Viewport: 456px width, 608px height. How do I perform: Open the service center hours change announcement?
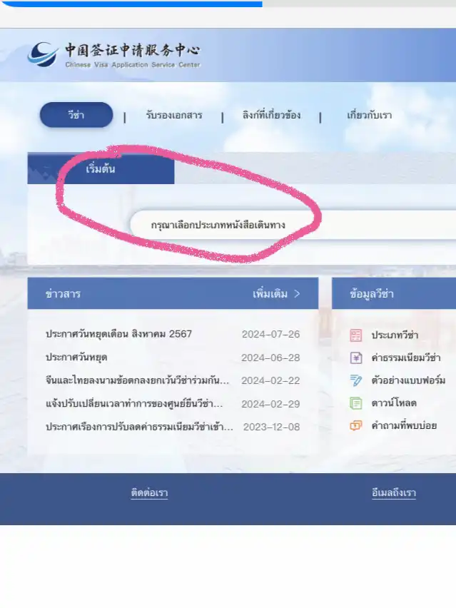(134, 404)
